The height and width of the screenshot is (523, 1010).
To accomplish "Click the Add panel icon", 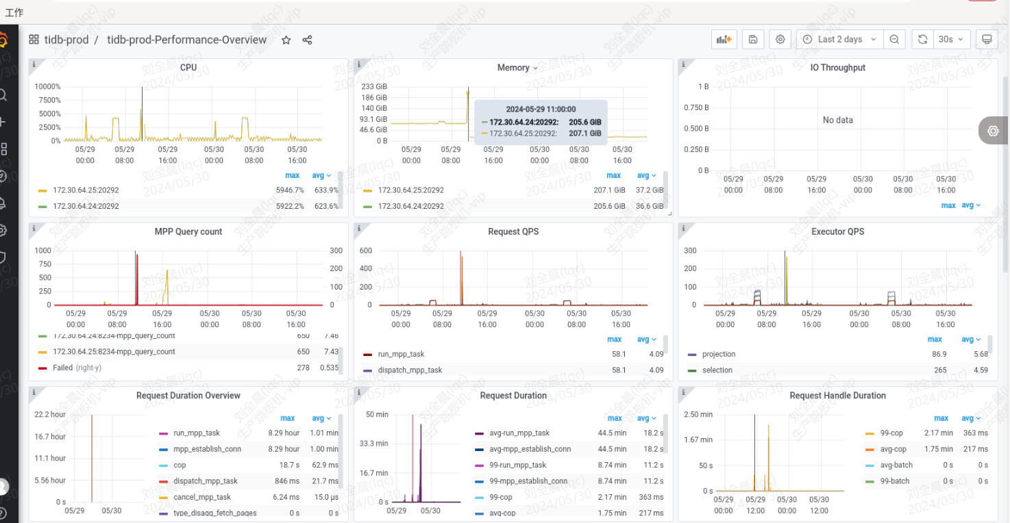I will pos(724,40).
